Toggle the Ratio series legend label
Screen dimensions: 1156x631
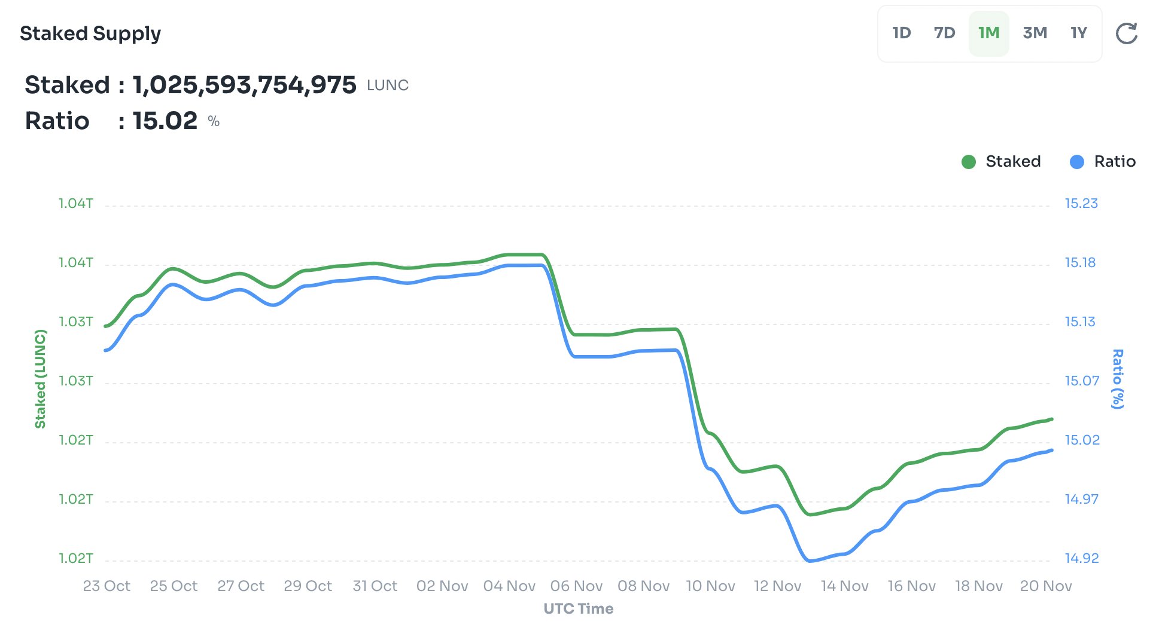pos(1115,161)
